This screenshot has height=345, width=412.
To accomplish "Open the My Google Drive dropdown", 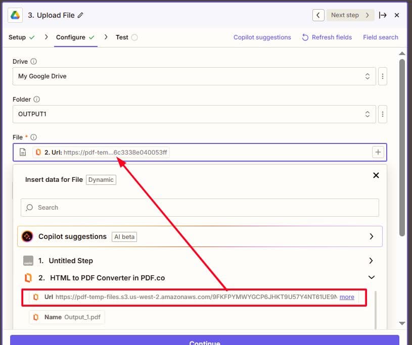I will tap(194, 76).
